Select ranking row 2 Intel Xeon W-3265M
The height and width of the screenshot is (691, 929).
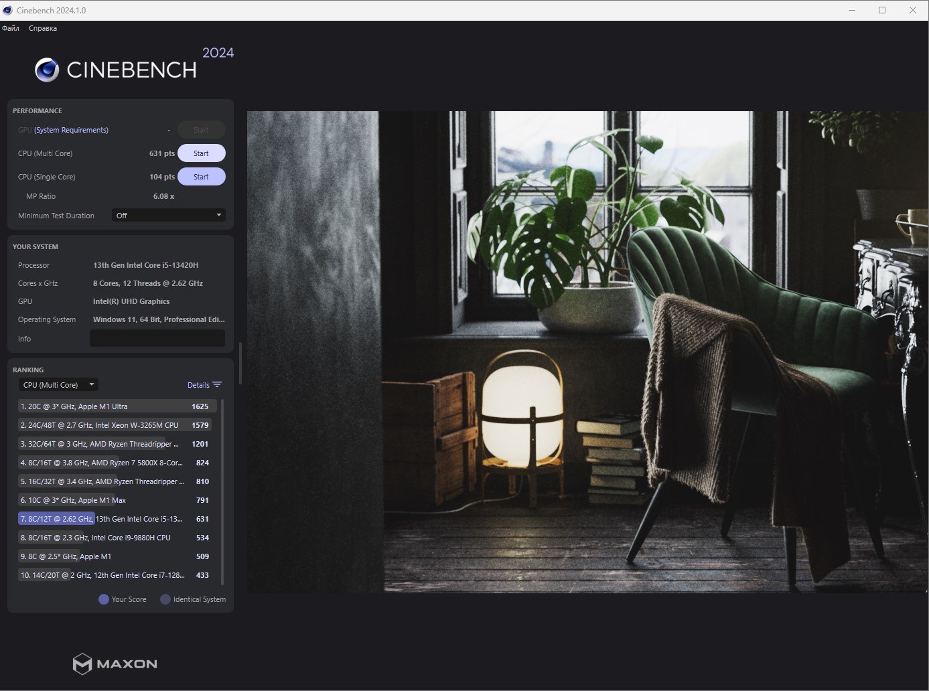tap(117, 425)
